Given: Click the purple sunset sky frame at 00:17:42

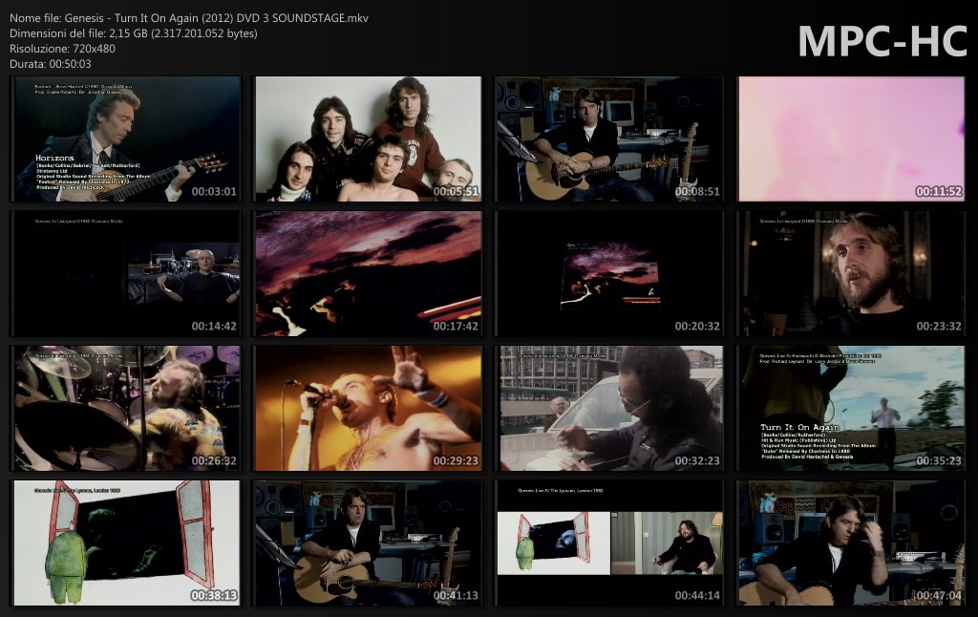Looking at the screenshot, I should 368,274.
